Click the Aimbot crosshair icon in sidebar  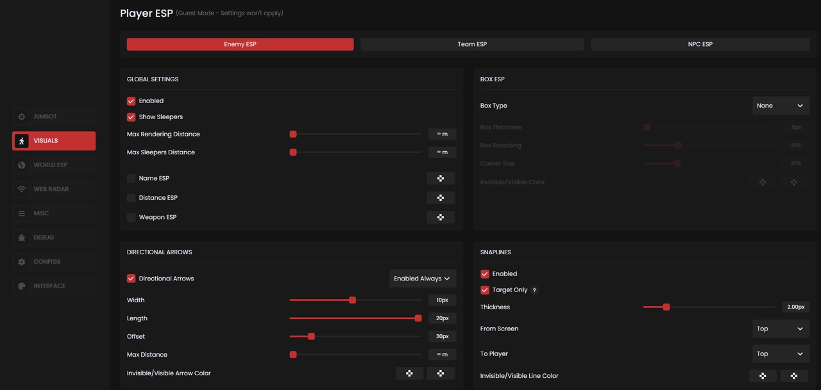coord(22,117)
